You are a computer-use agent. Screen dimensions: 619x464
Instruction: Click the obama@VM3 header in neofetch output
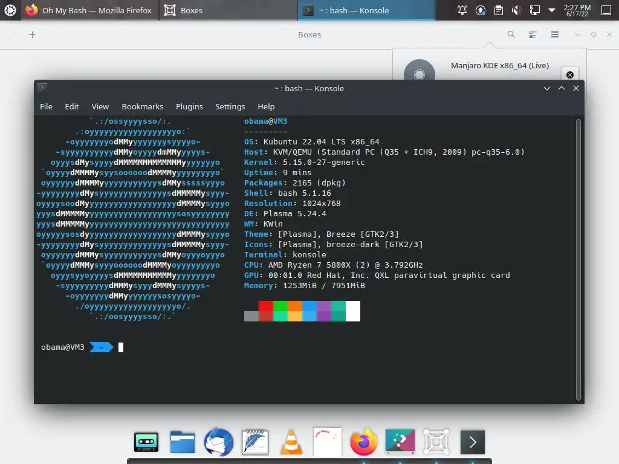[266, 121]
